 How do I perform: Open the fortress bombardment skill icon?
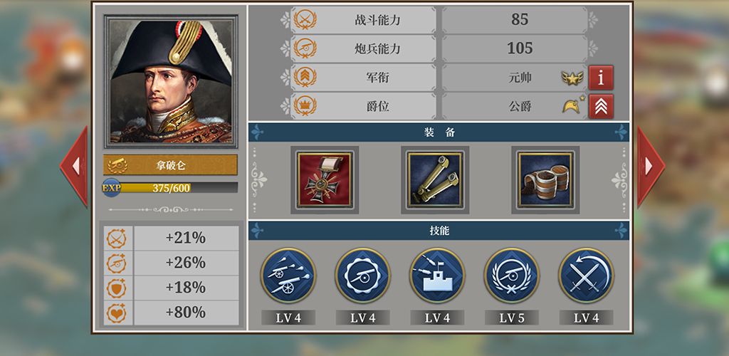(x=437, y=276)
